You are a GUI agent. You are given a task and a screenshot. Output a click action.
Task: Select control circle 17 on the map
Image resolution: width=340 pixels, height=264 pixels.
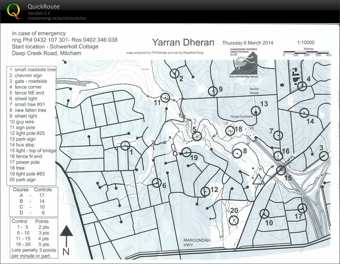coord(302,208)
